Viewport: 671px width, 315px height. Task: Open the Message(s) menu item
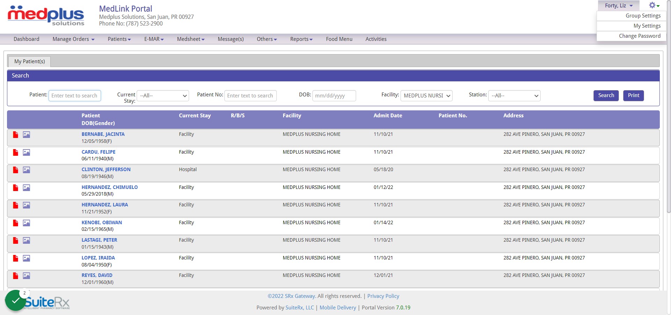coord(231,39)
